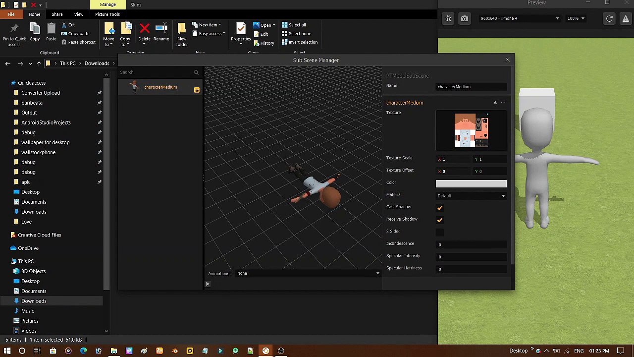Screen dimensions: 634x357
Task: Open the Preview resolution dropdown
Action: click(x=520, y=18)
